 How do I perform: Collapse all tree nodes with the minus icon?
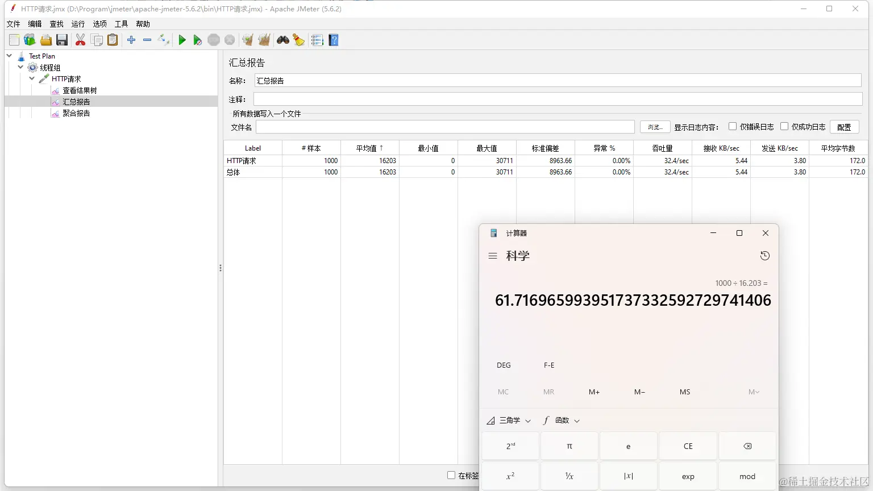(147, 40)
